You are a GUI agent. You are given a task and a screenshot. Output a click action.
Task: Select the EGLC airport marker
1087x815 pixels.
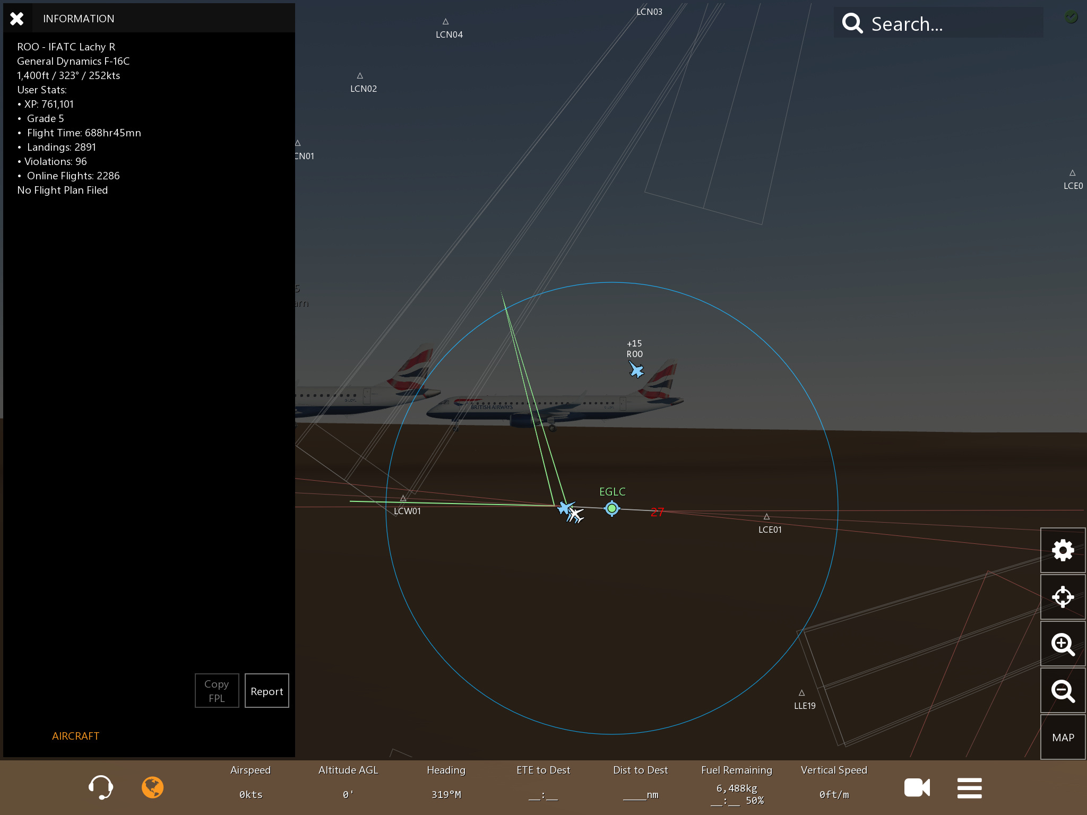click(611, 508)
